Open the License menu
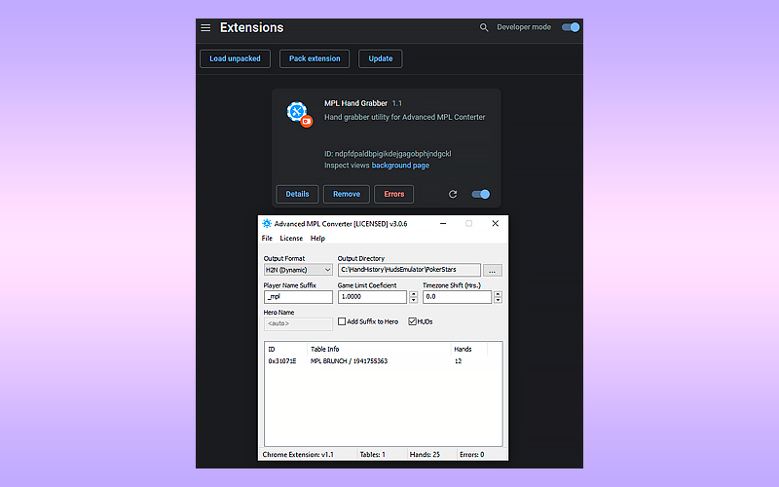779x487 pixels. click(291, 239)
